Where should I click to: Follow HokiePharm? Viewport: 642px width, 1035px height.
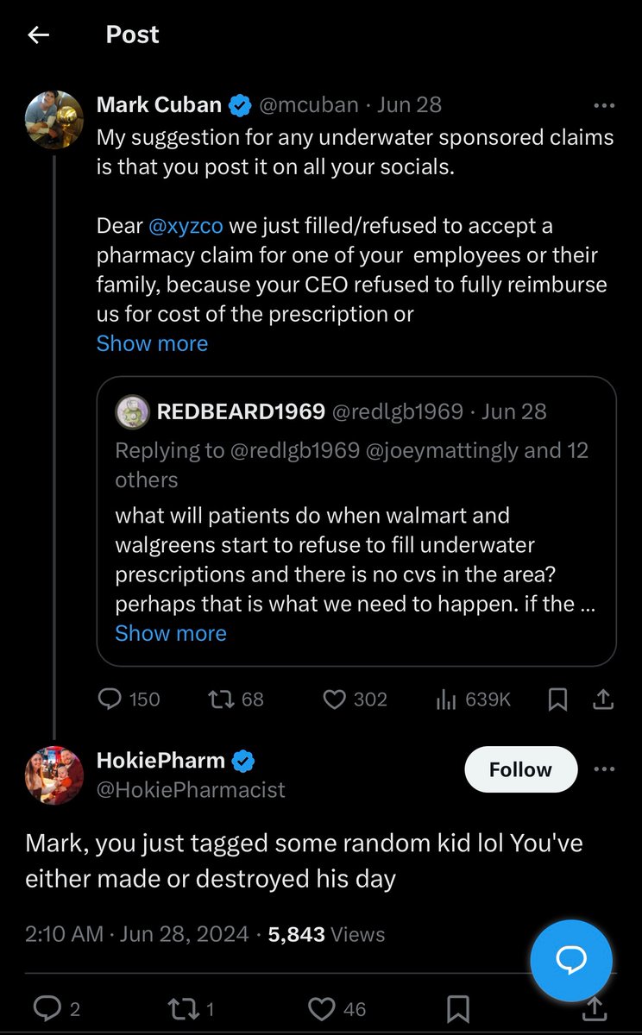[520, 769]
